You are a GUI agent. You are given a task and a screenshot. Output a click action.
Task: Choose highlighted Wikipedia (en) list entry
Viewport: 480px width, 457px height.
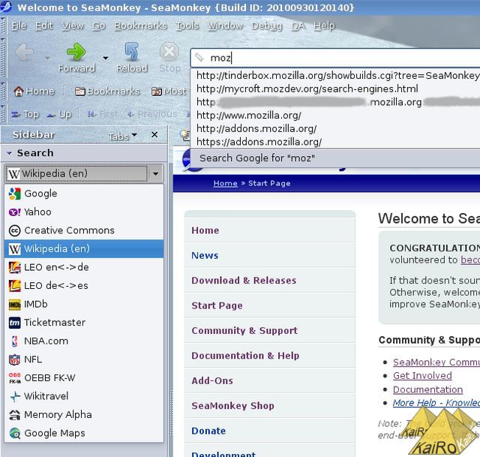(x=84, y=248)
